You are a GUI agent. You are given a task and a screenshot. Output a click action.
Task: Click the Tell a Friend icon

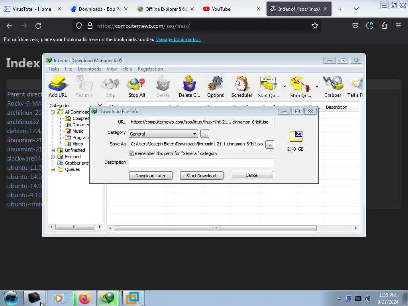(x=355, y=86)
